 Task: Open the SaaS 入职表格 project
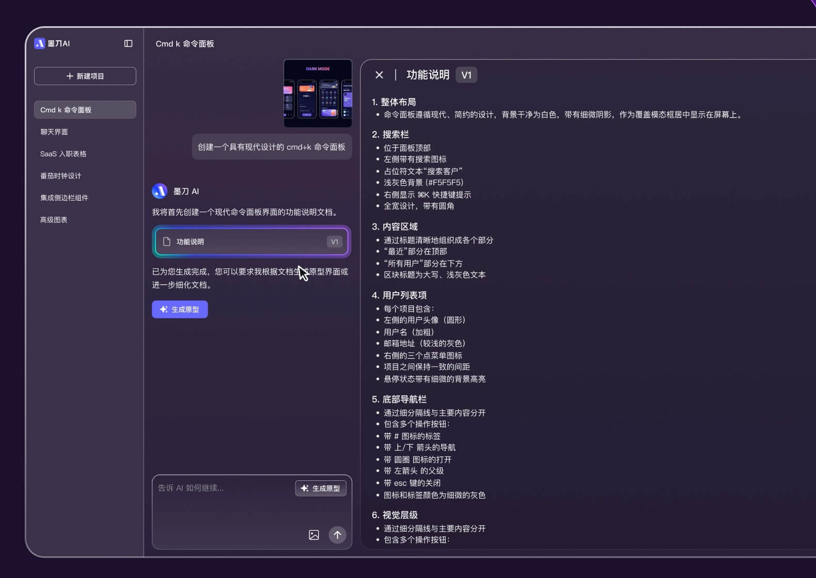pos(63,154)
